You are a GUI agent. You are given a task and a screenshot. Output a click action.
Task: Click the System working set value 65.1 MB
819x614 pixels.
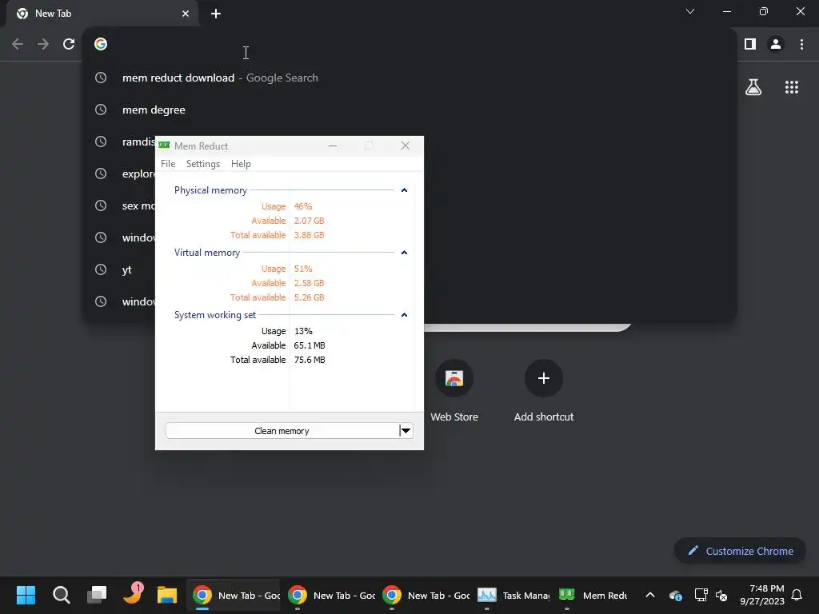tap(310, 345)
